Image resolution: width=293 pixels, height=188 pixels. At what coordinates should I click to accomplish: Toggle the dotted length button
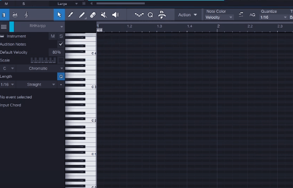[x=61, y=85]
